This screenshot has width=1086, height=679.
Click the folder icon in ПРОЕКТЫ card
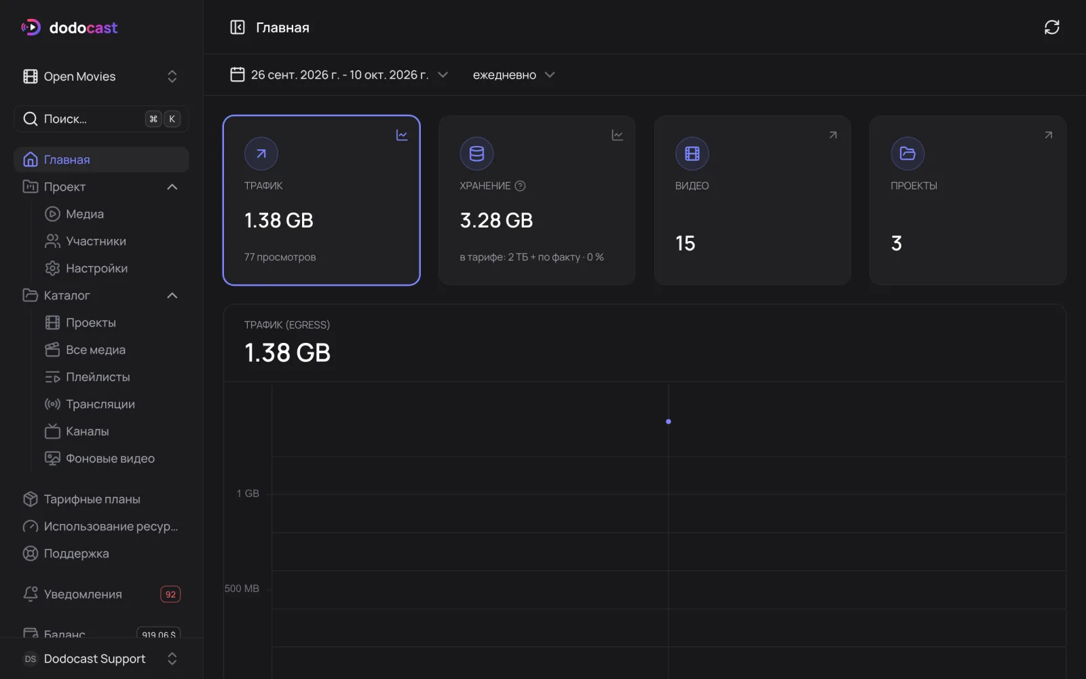(907, 153)
